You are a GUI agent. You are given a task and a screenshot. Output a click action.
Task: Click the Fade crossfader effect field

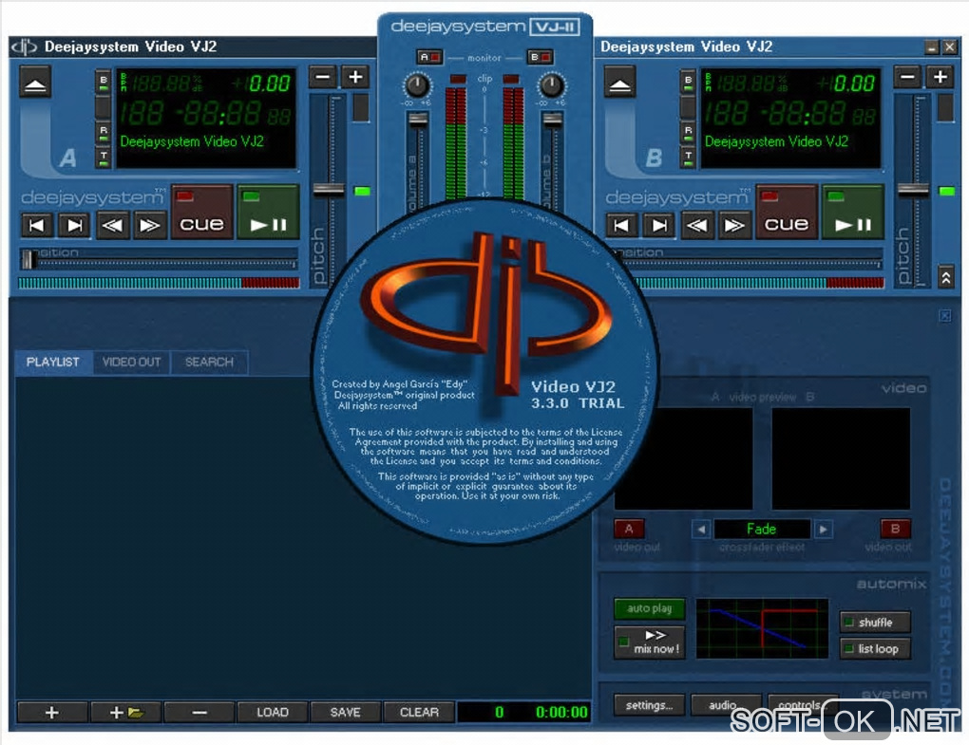click(761, 529)
